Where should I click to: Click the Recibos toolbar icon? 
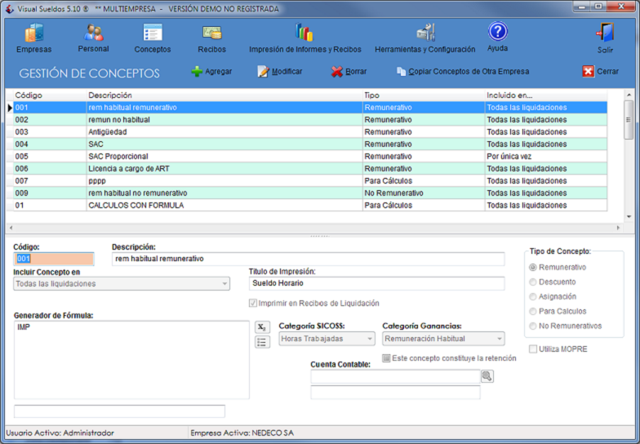tap(212, 33)
